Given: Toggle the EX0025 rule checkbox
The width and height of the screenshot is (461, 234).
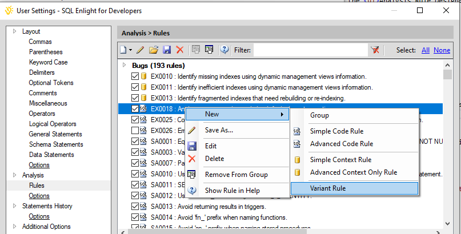Looking at the screenshot, I should coord(135,119).
